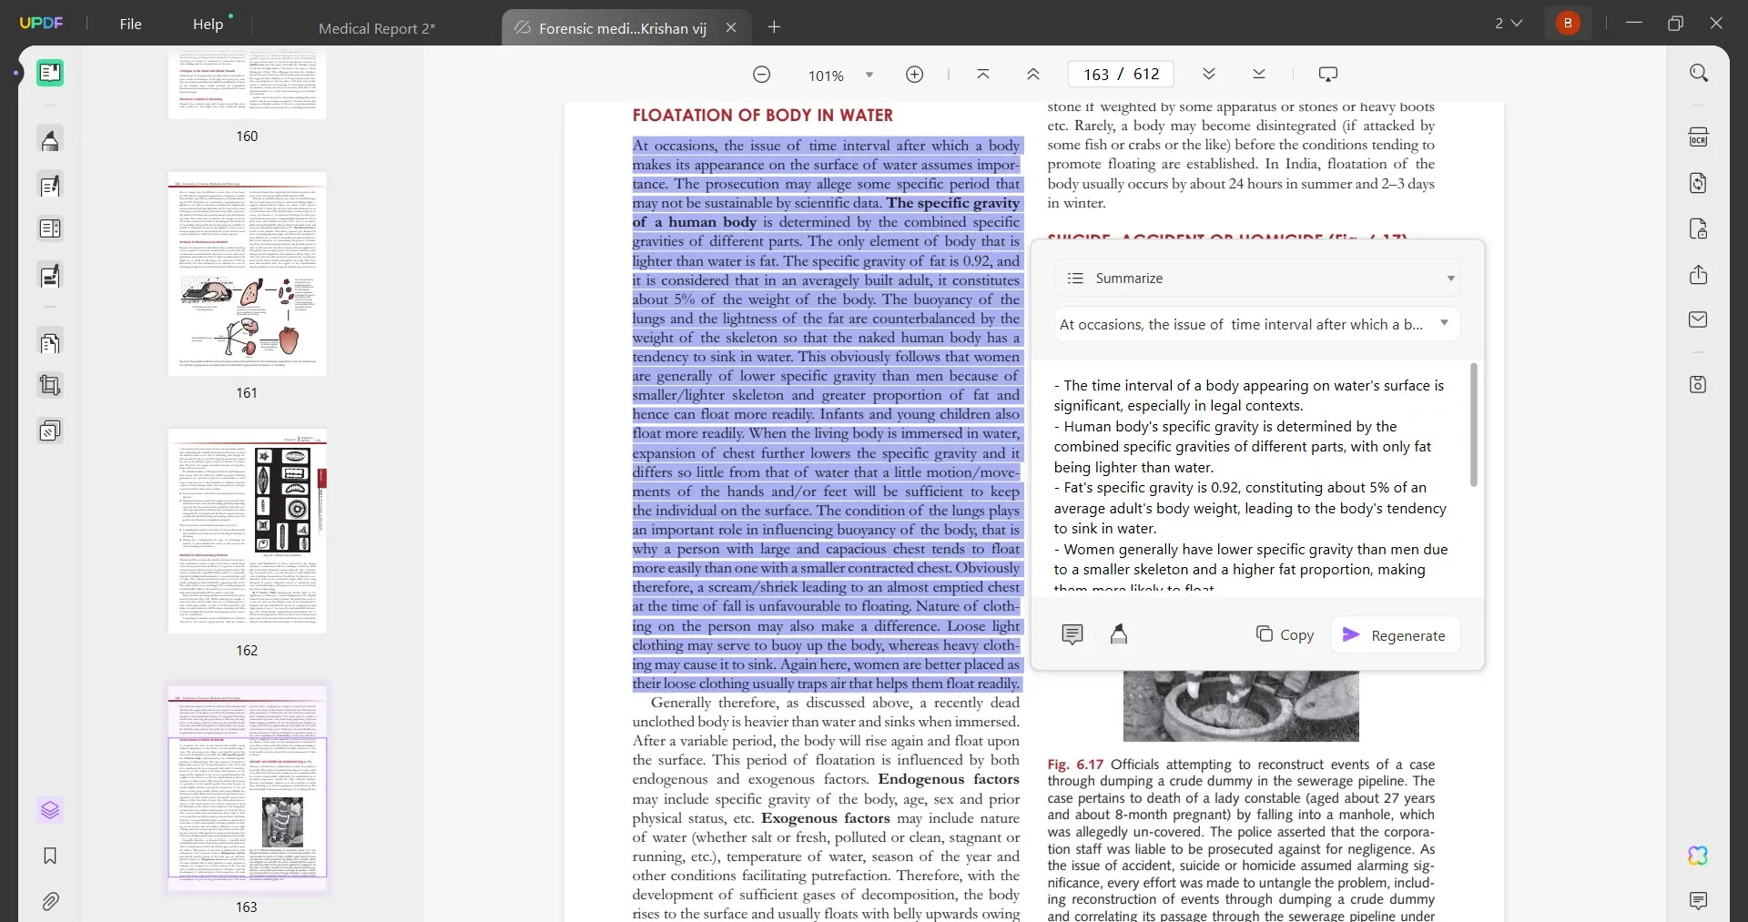
Task: Add summary as sticky note icon
Action: pyautogui.click(x=1072, y=634)
